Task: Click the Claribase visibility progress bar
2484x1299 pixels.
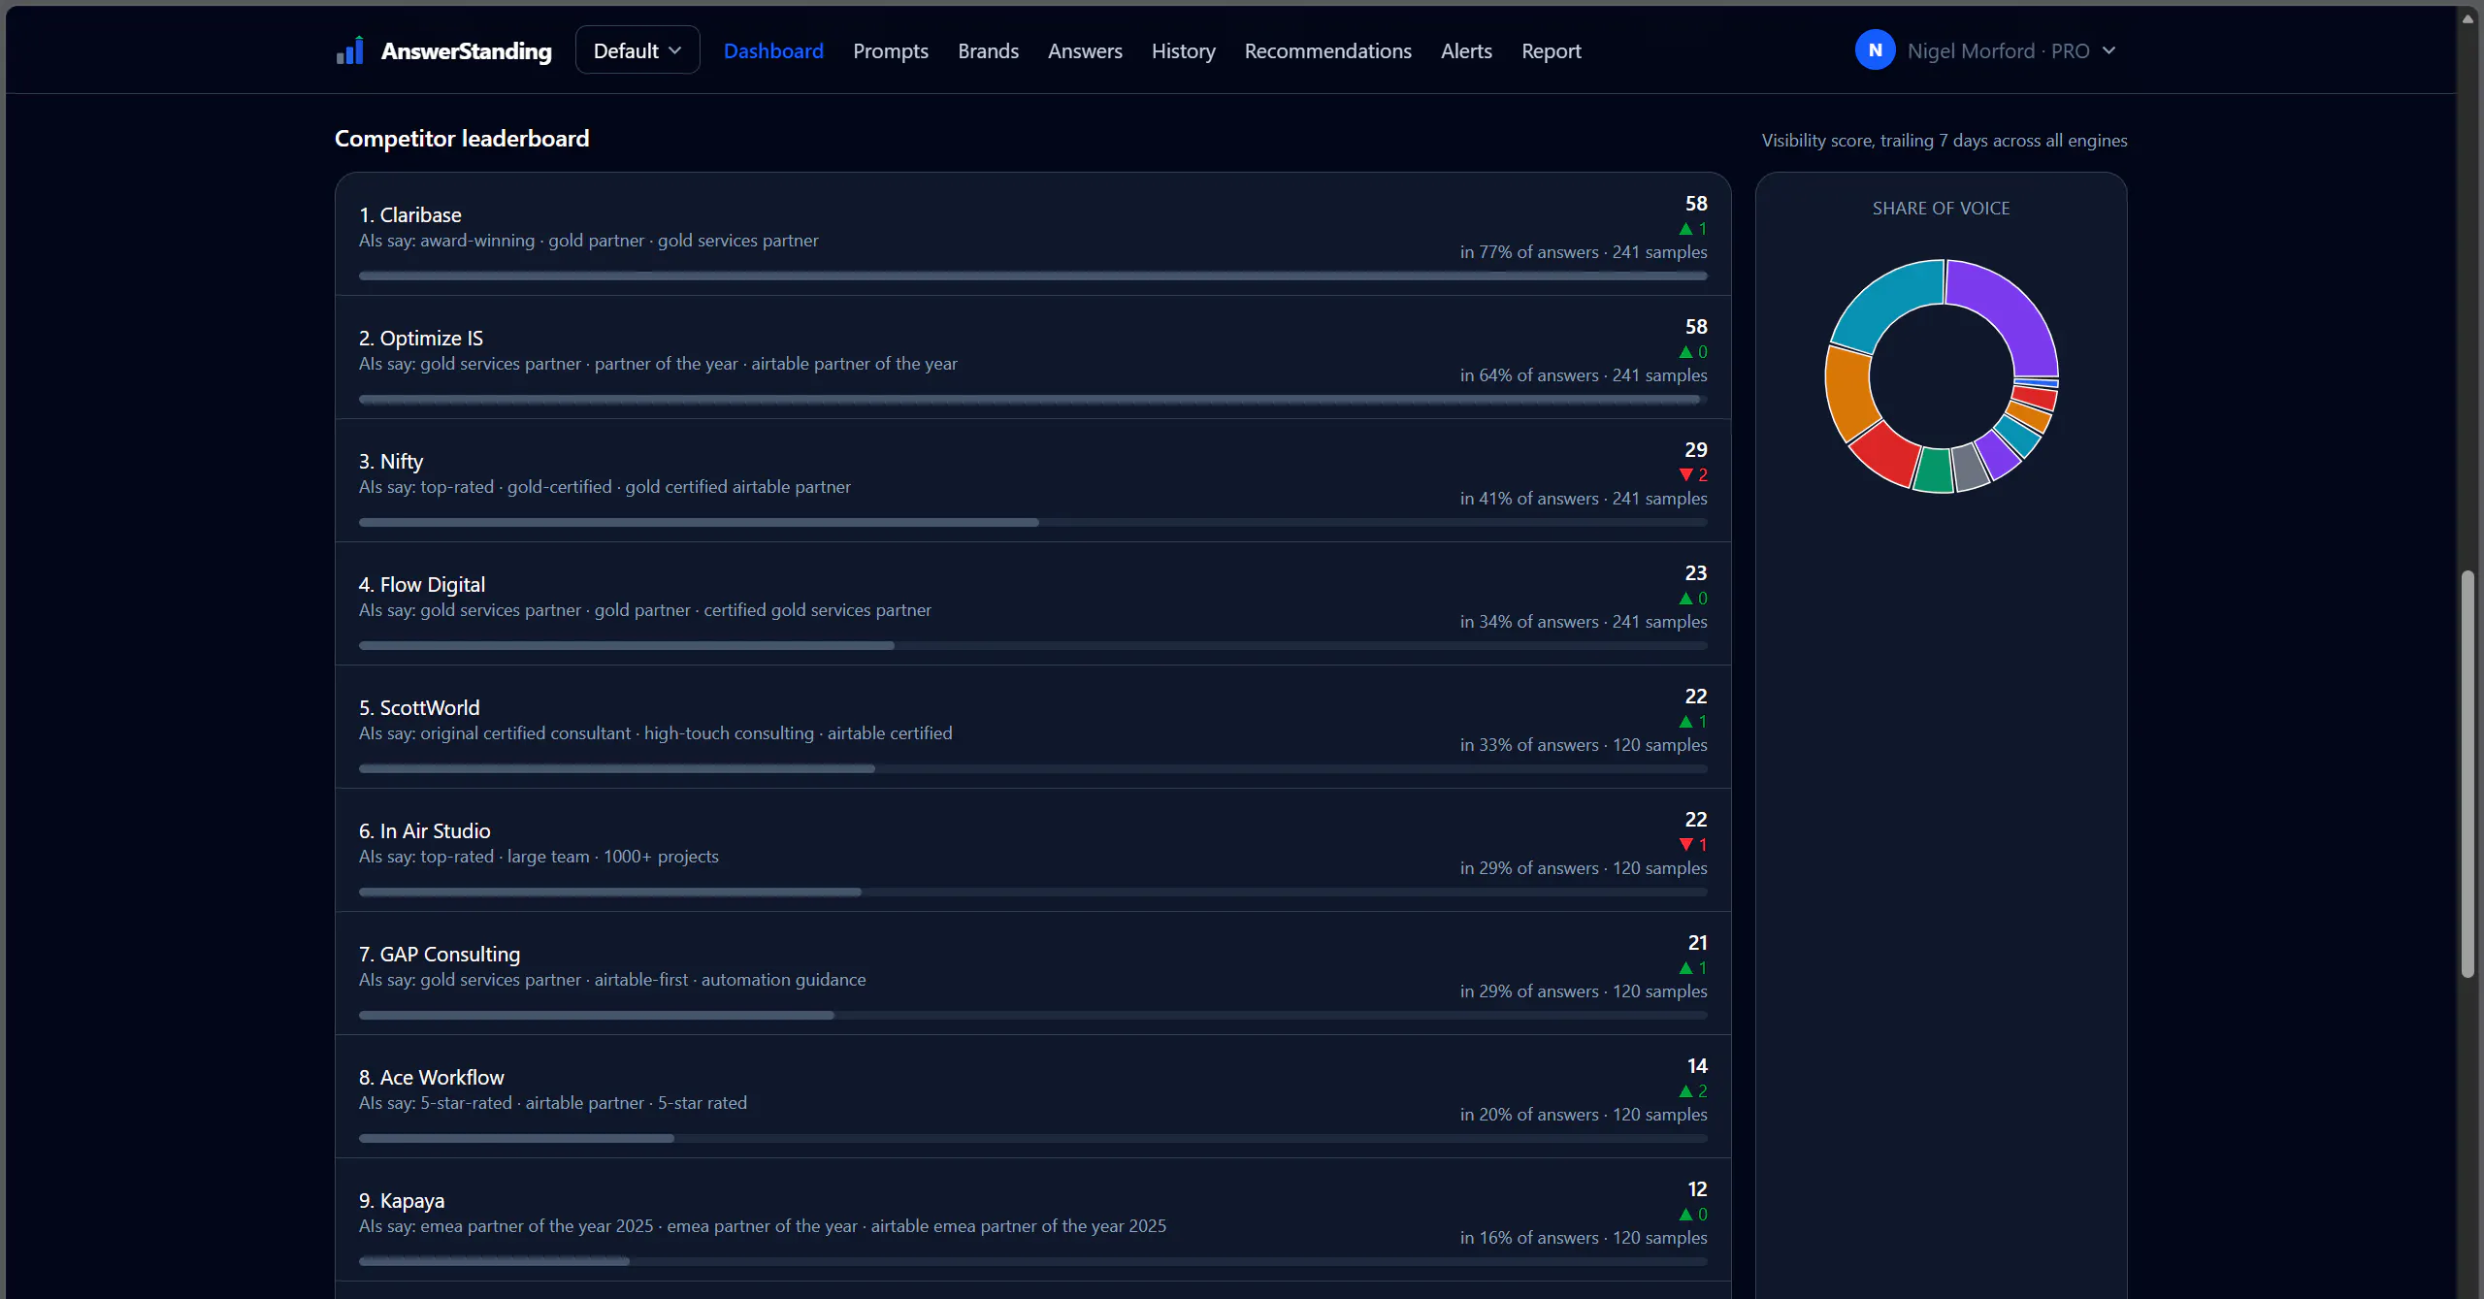Action: (x=1032, y=276)
